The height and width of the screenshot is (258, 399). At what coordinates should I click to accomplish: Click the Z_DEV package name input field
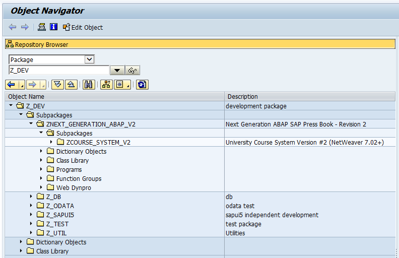point(59,70)
